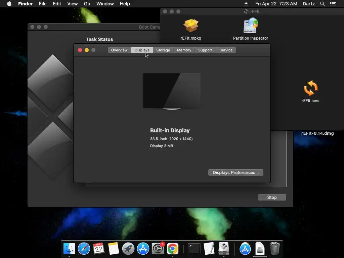Open Terminal from the Dock

click(x=194, y=249)
